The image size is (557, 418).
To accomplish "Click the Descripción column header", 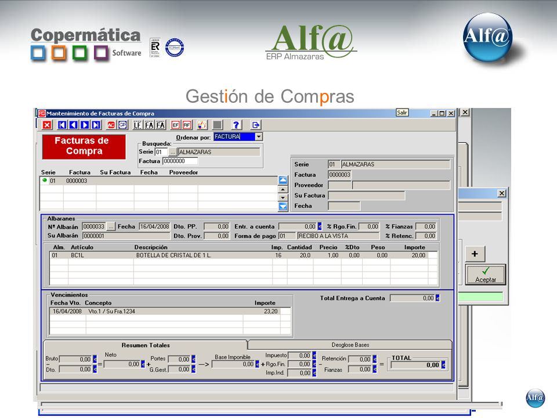I will 151,247.
